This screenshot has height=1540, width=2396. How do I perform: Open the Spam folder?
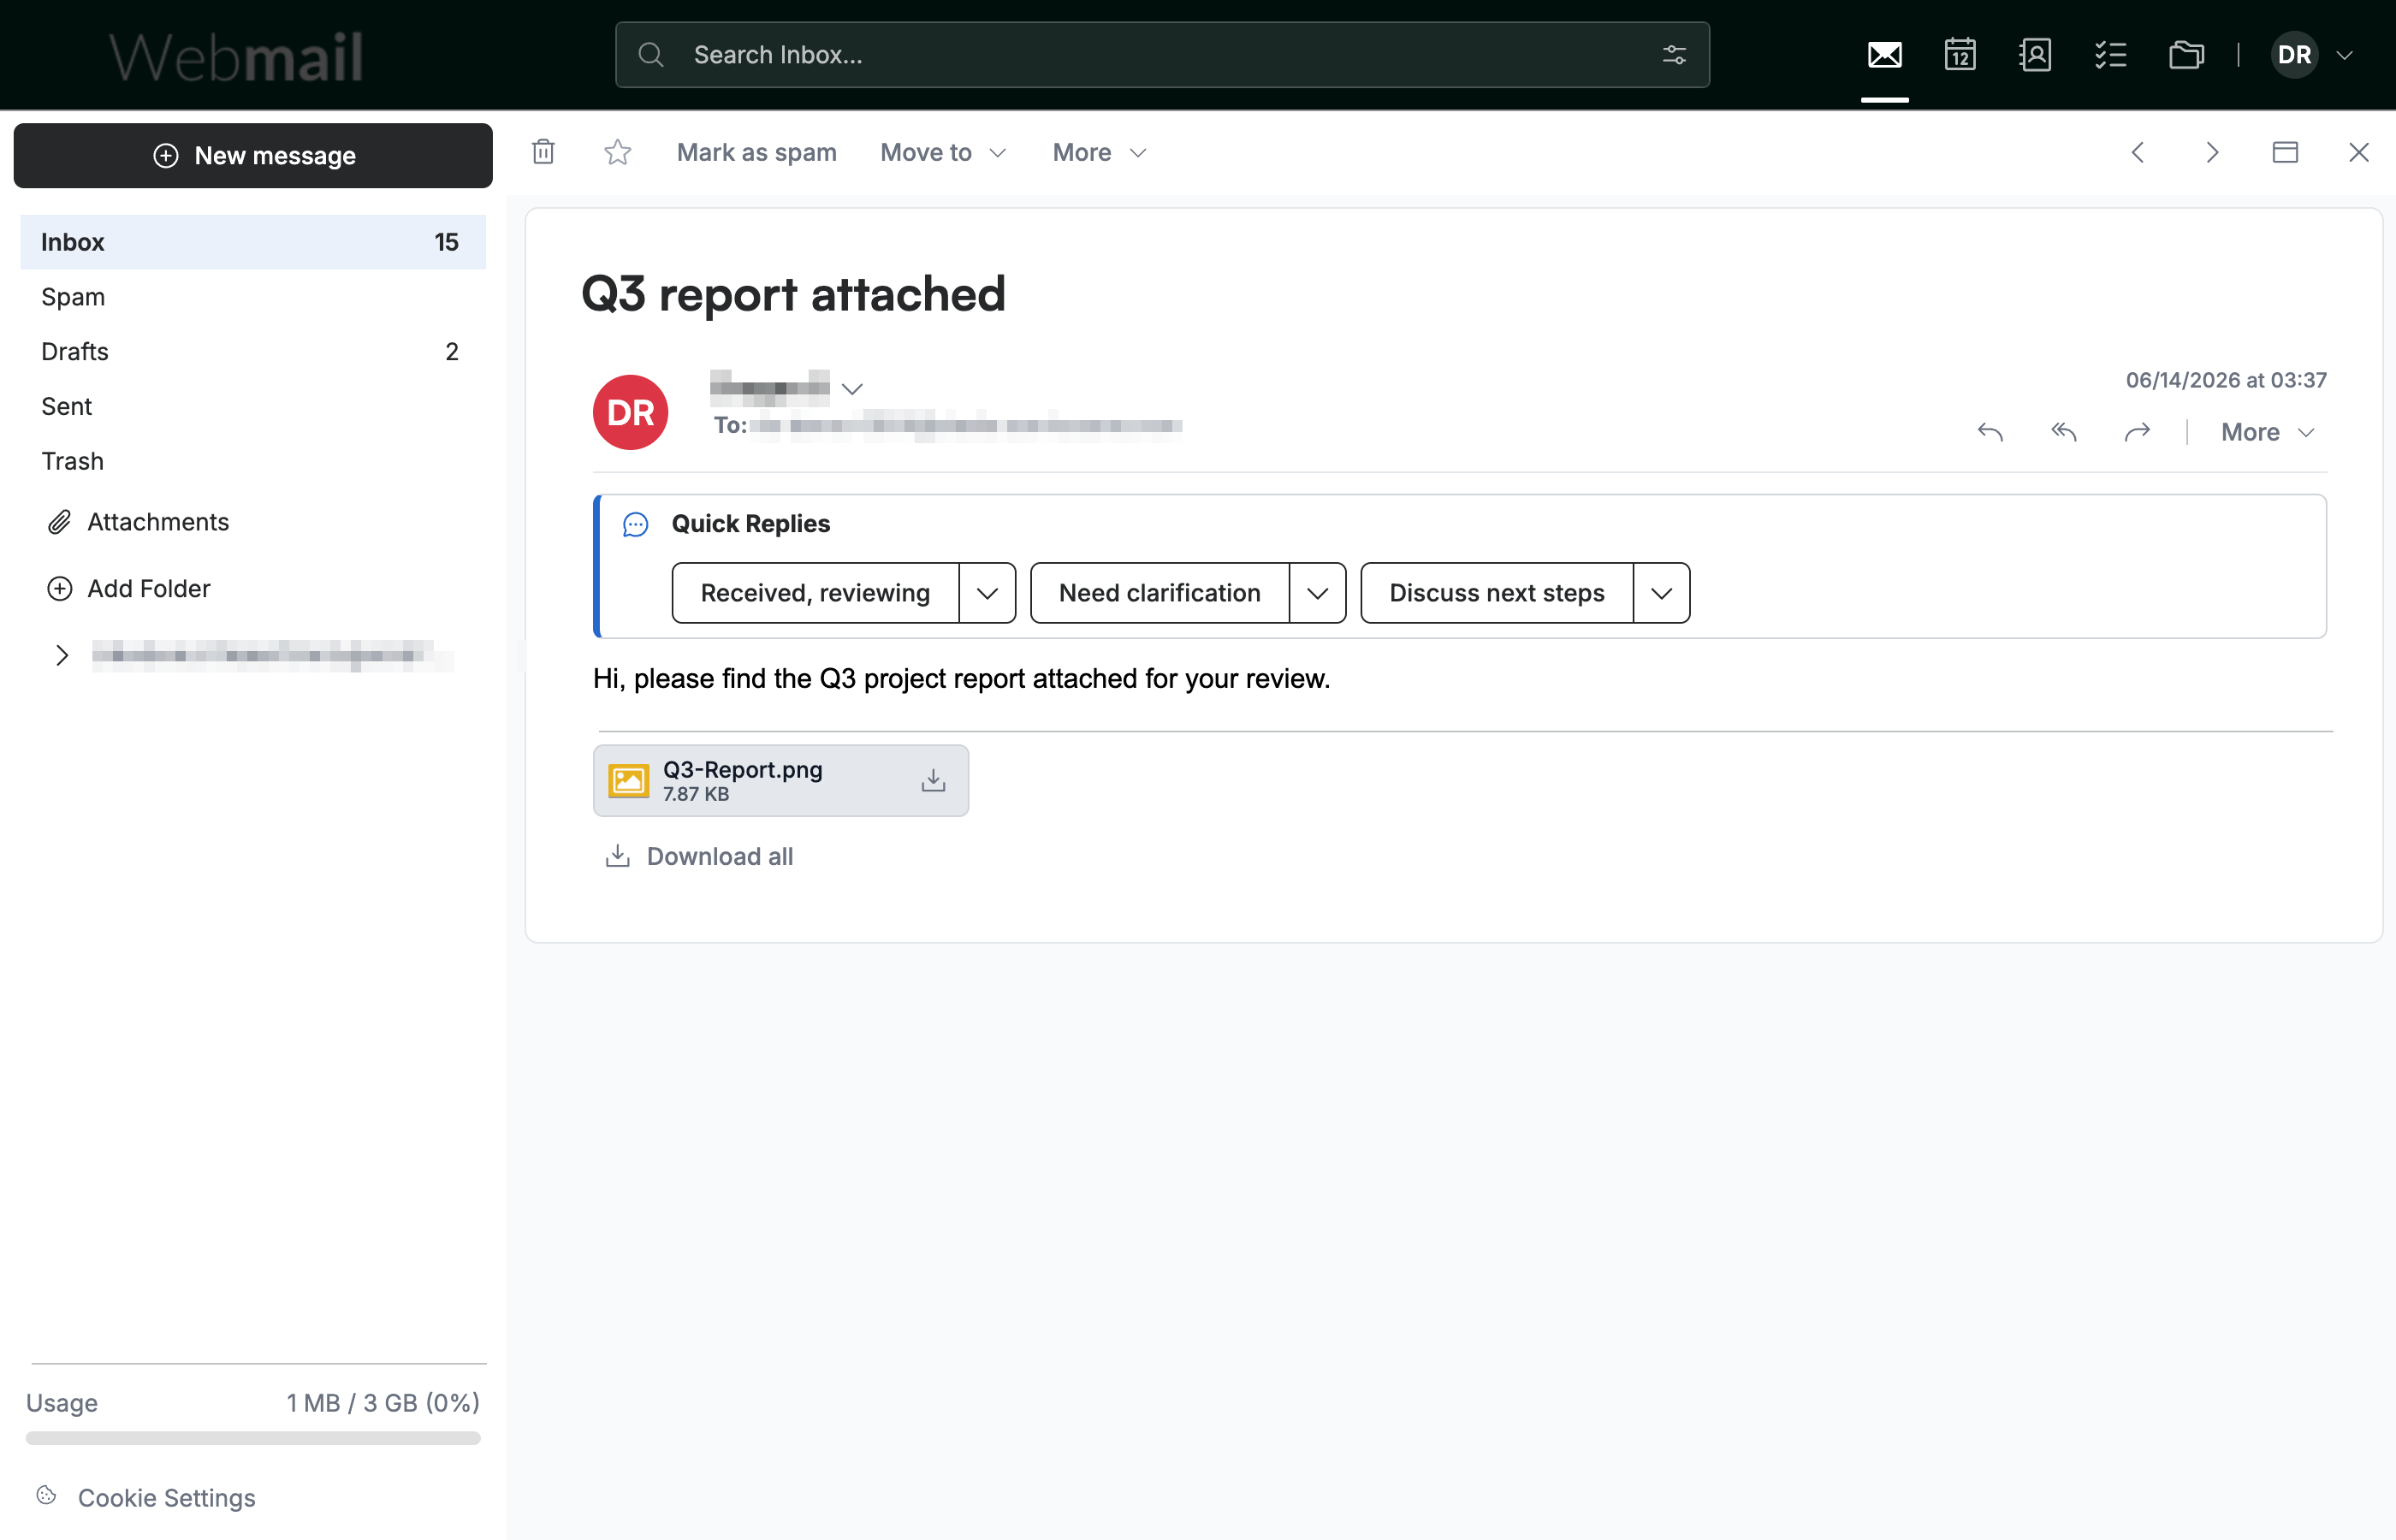253,297
